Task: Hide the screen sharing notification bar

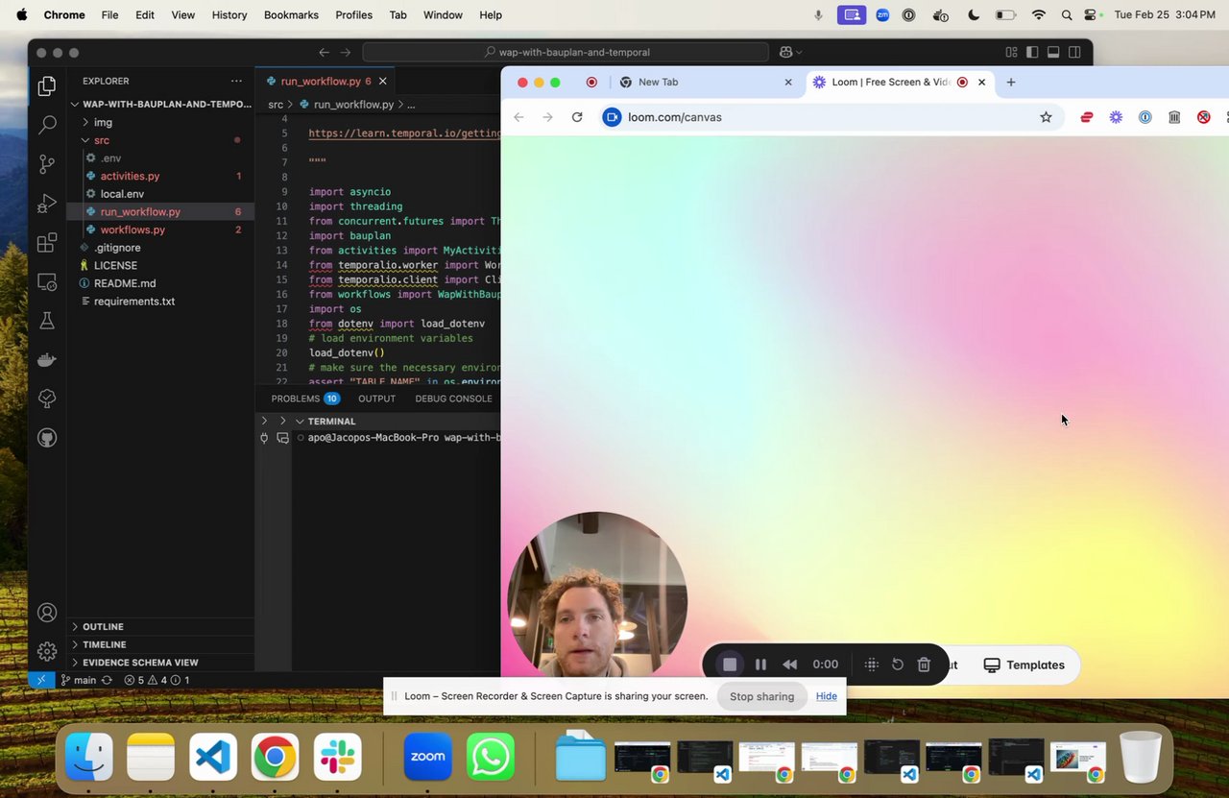Action: [x=827, y=696]
